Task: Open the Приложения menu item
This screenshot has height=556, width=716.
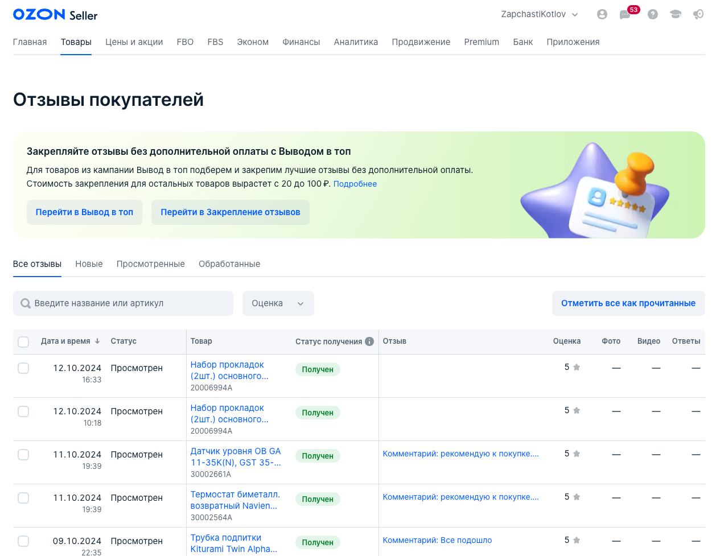Action: point(573,42)
